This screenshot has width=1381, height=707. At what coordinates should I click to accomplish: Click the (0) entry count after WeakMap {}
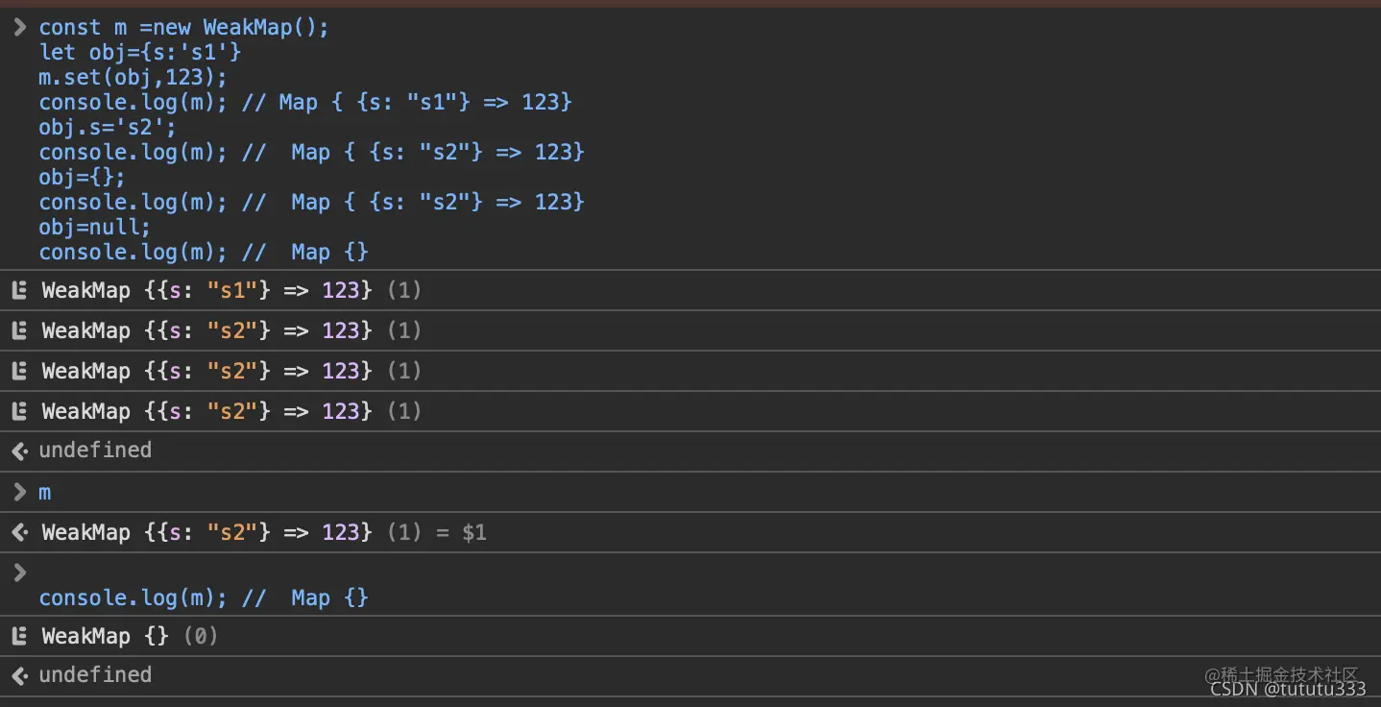[200, 636]
